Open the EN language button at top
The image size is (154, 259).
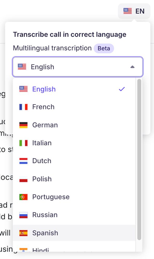click(x=134, y=11)
